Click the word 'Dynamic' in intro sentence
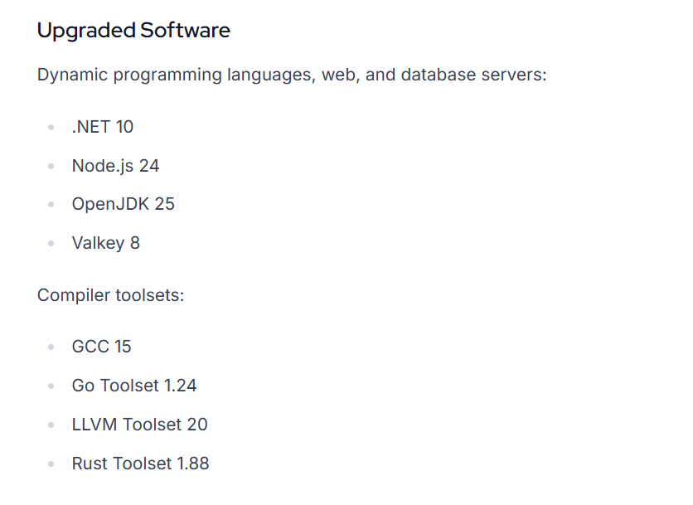The height and width of the screenshot is (505, 693). [72, 75]
